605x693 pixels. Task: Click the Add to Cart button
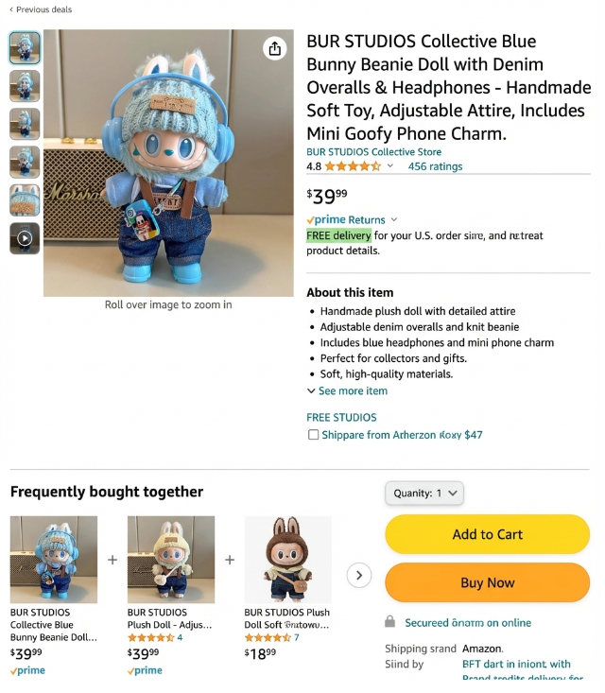tap(488, 534)
